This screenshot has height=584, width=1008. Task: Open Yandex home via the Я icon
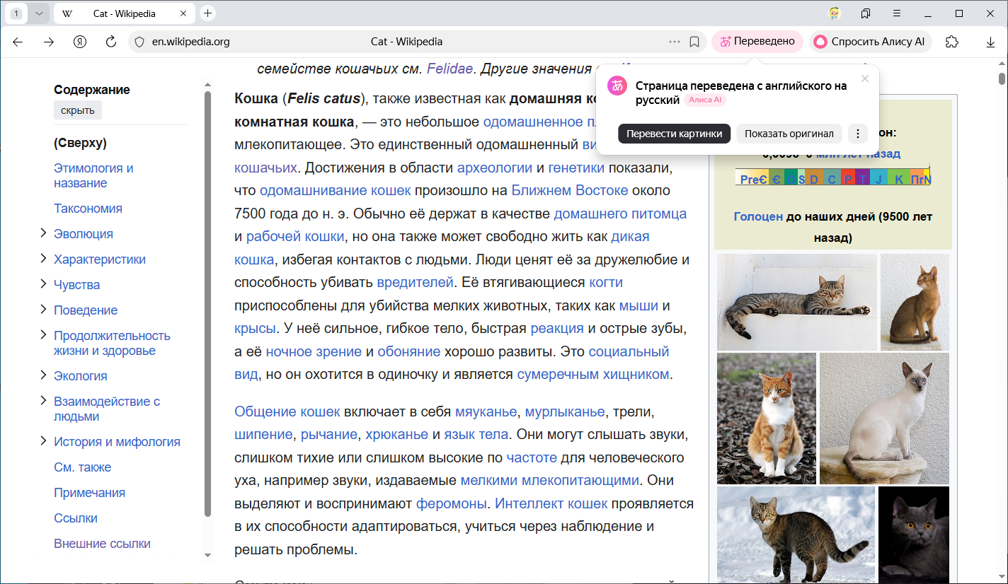coord(80,42)
